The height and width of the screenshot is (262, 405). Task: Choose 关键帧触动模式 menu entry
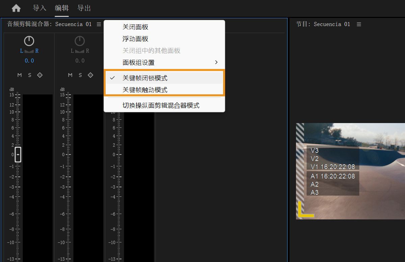(164, 90)
